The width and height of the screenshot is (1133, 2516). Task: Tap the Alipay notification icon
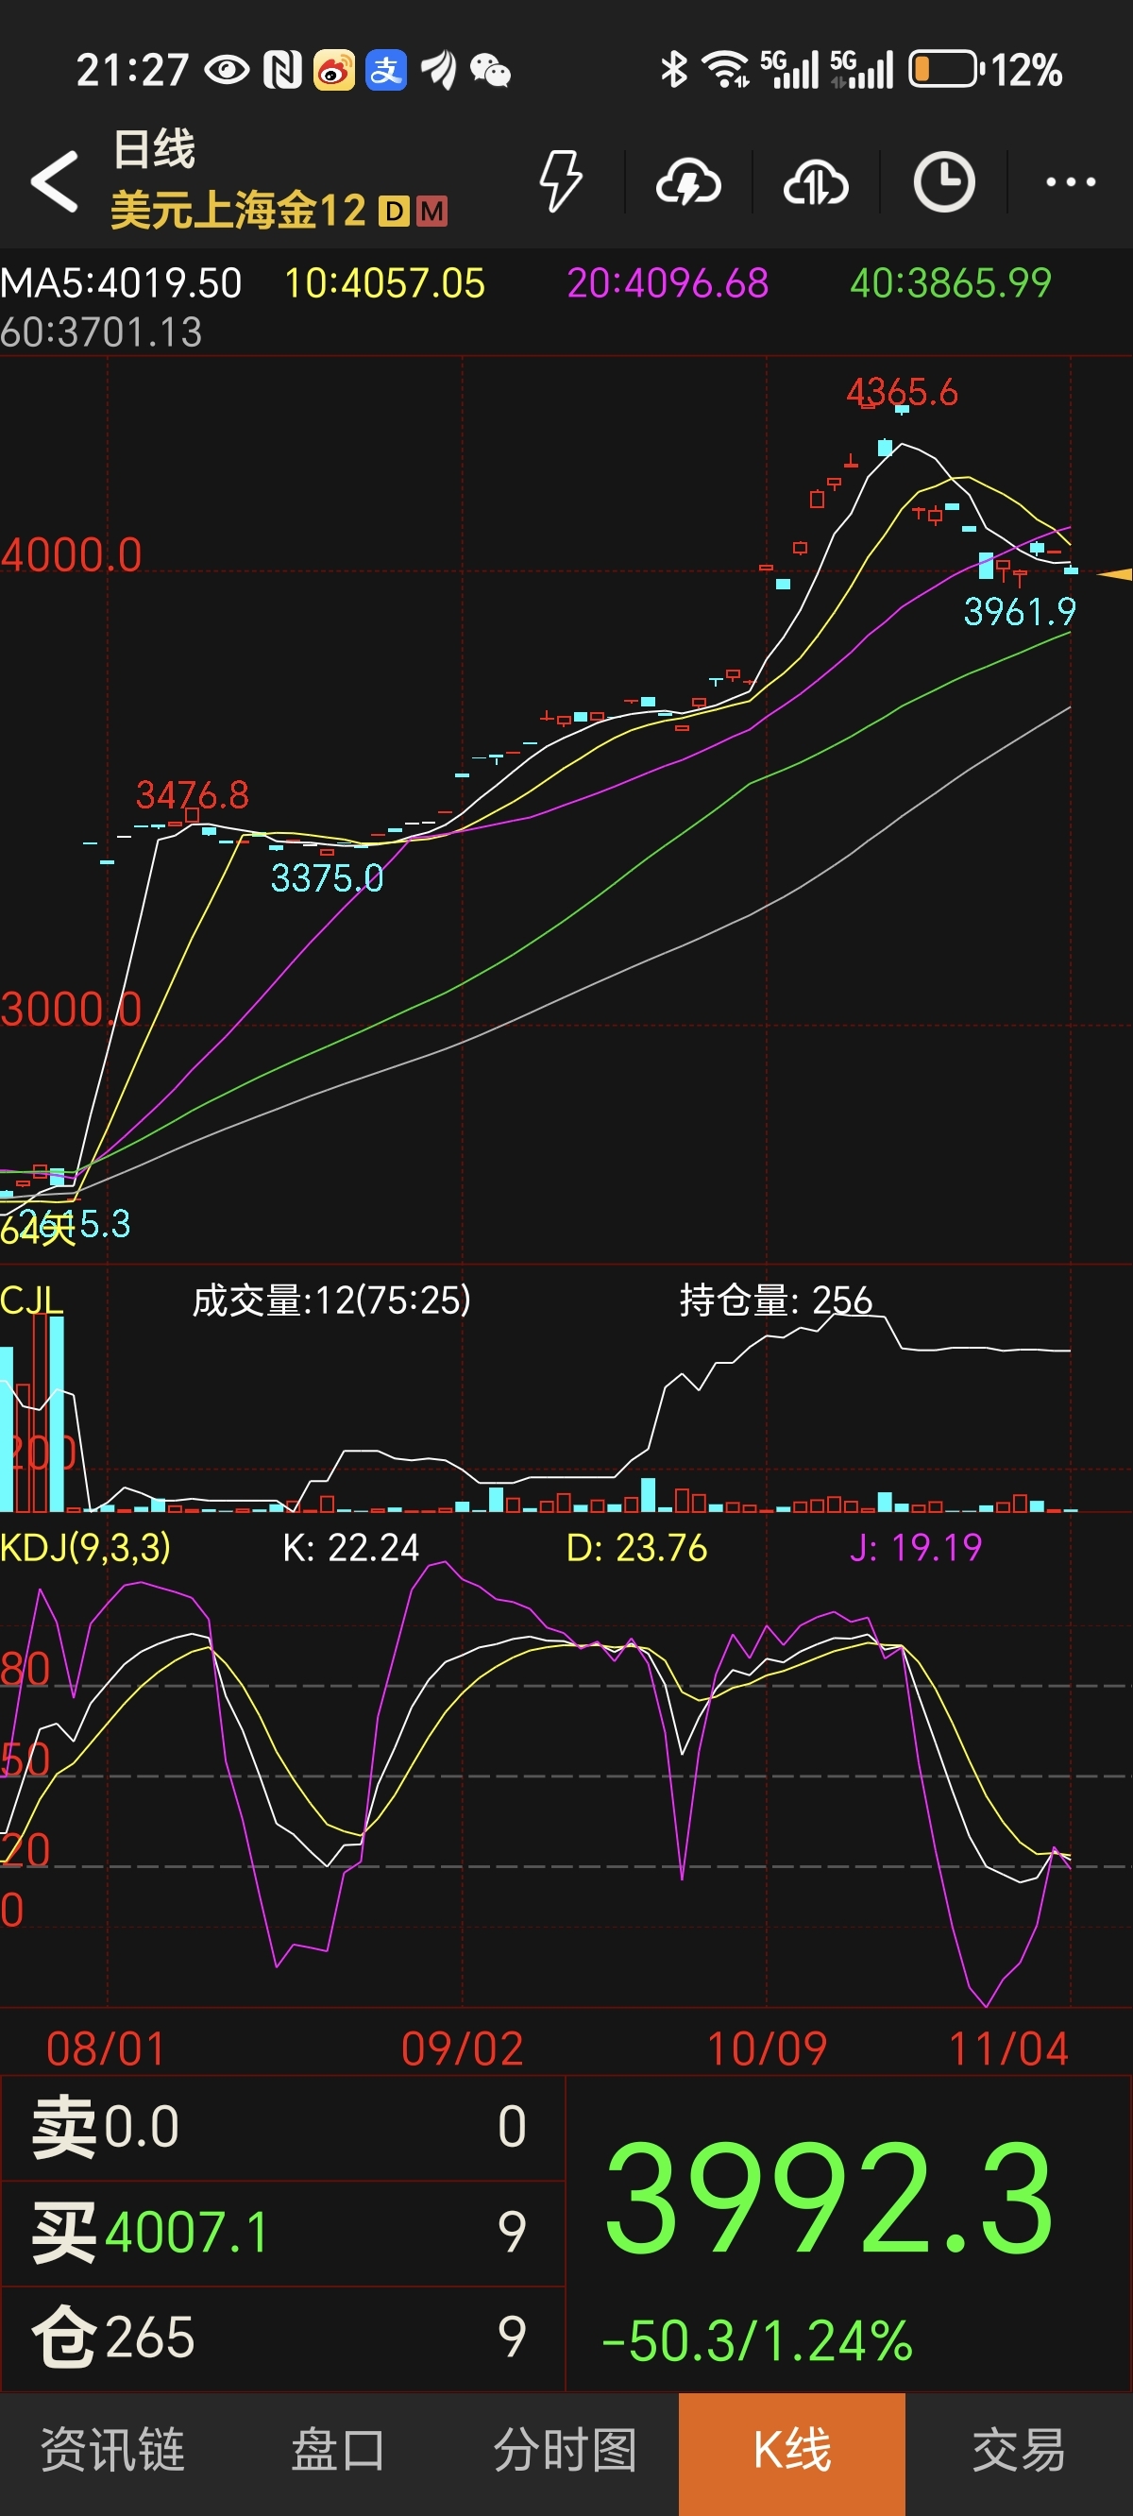click(x=386, y=70)
